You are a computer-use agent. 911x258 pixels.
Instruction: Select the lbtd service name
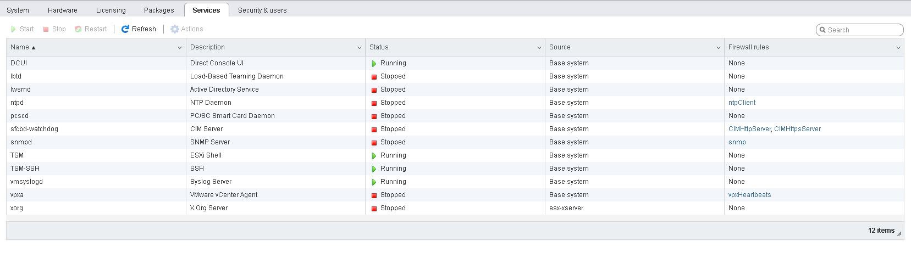[16, 76]
